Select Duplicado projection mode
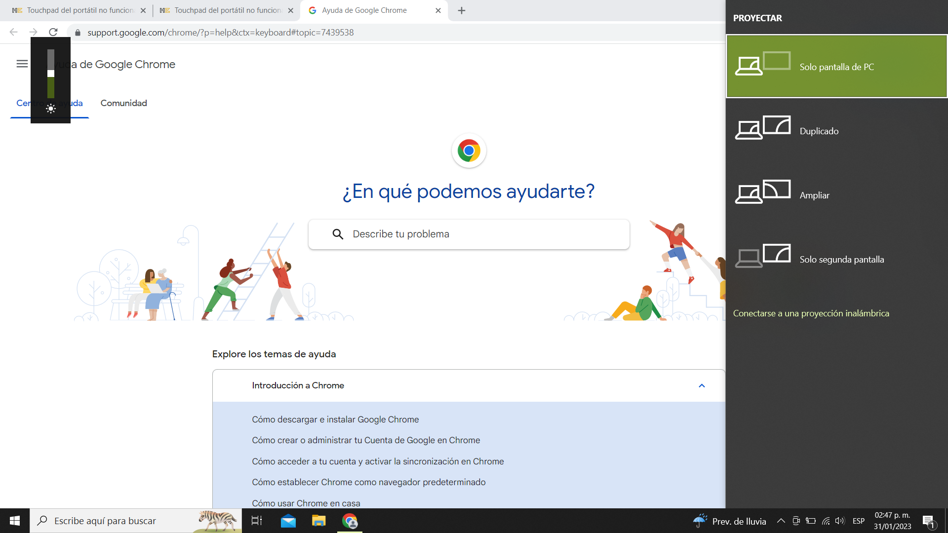This screenshot has height=533, width=948. click(837, 131)
